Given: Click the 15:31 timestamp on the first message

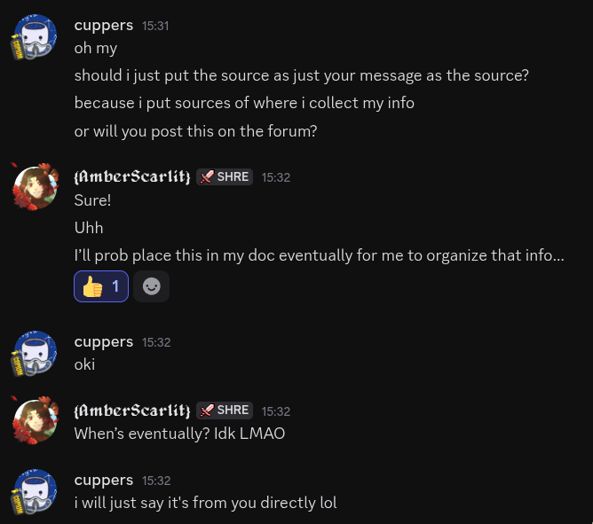Looking at the screenshot, I should [x=155, y=27].
